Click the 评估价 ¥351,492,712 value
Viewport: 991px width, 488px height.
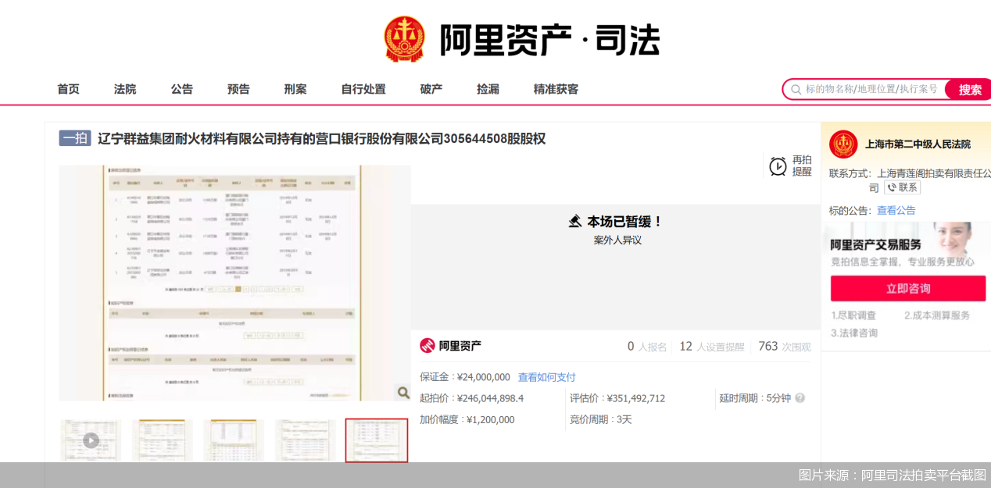[x=636, y=398]
